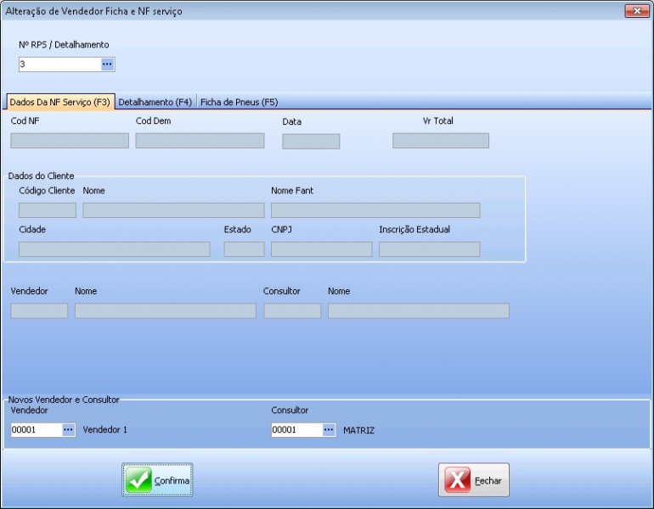This screenshot has height=509, width=654.
Task: Select the CNPJ field
Action: click(x=321, y=249)
